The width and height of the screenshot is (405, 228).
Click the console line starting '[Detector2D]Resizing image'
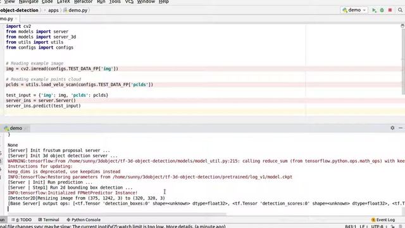pos(86,198)
